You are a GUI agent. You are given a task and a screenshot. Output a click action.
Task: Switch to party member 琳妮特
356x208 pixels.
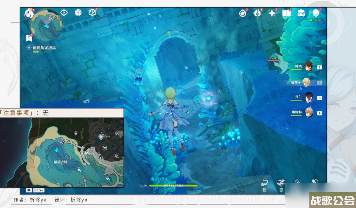coord(308,113)
